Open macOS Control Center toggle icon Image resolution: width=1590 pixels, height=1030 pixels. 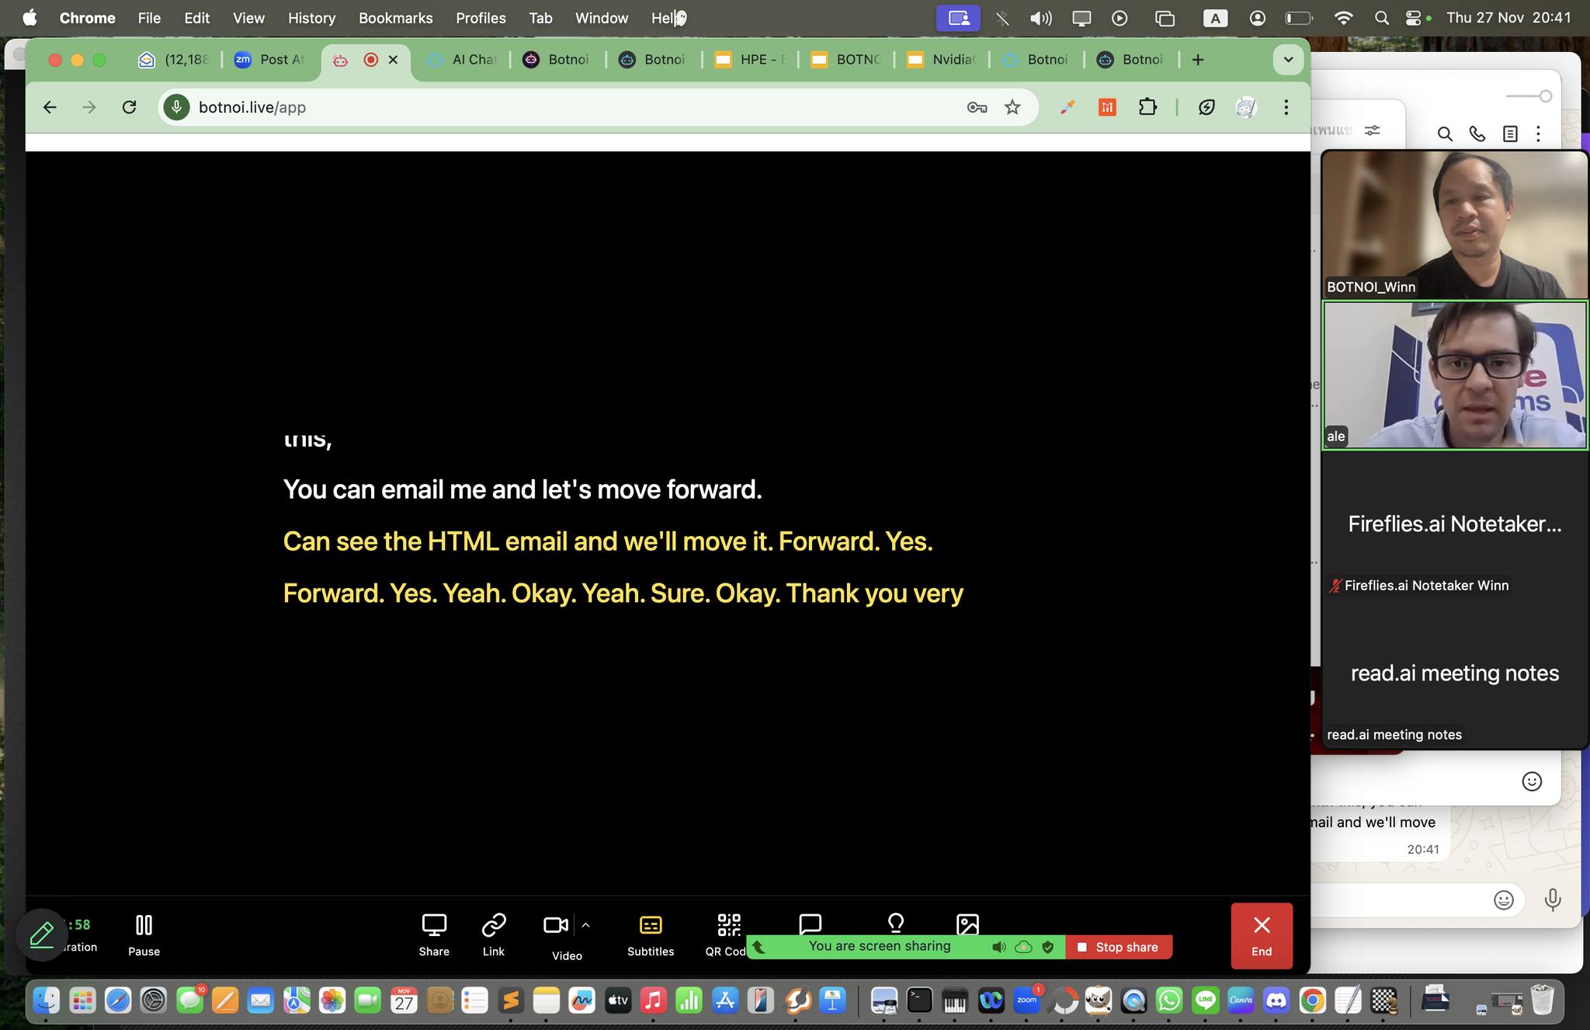tap(1413, 18)
